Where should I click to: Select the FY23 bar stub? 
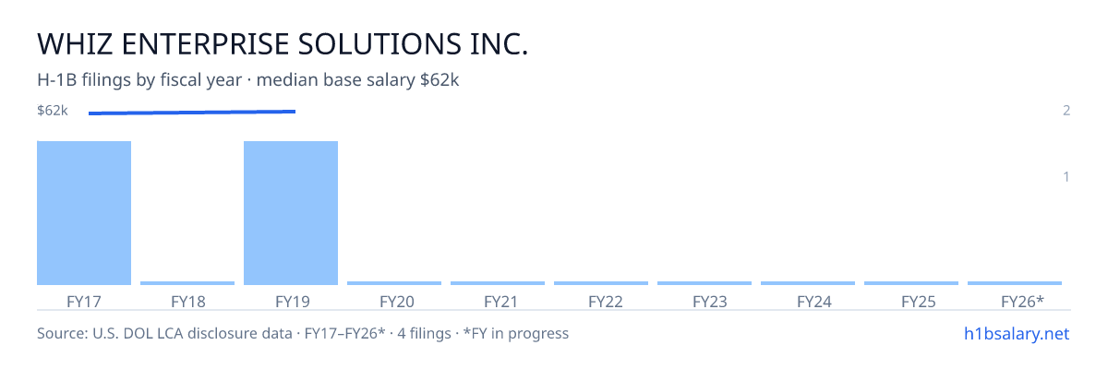tap(705, 283)
